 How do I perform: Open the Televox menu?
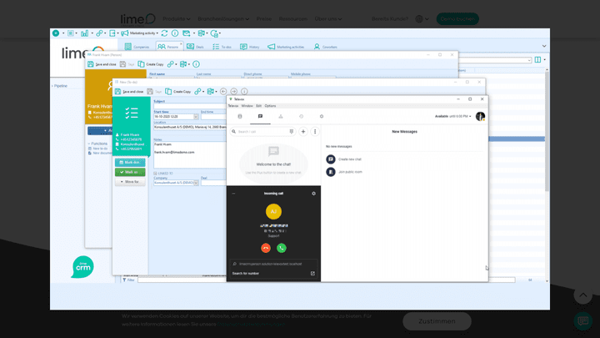(x=233, y=106)
